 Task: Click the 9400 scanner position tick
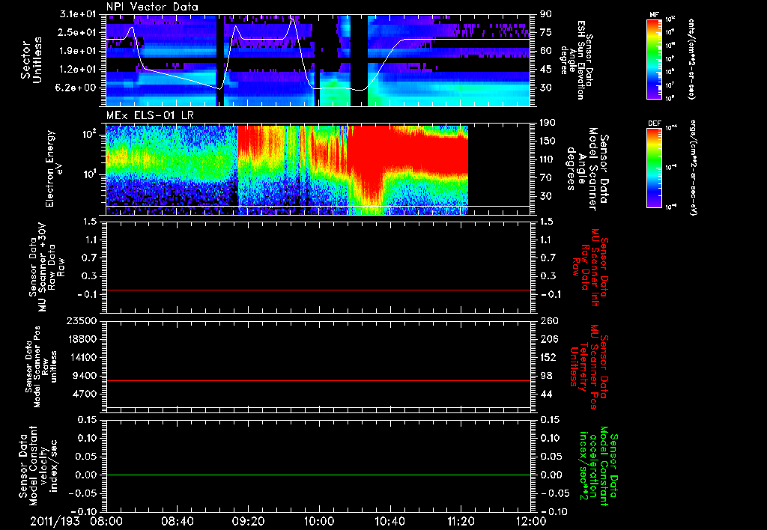click(86, 376)
